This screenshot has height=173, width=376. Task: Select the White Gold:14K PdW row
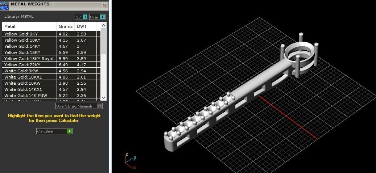coord(51,96)
